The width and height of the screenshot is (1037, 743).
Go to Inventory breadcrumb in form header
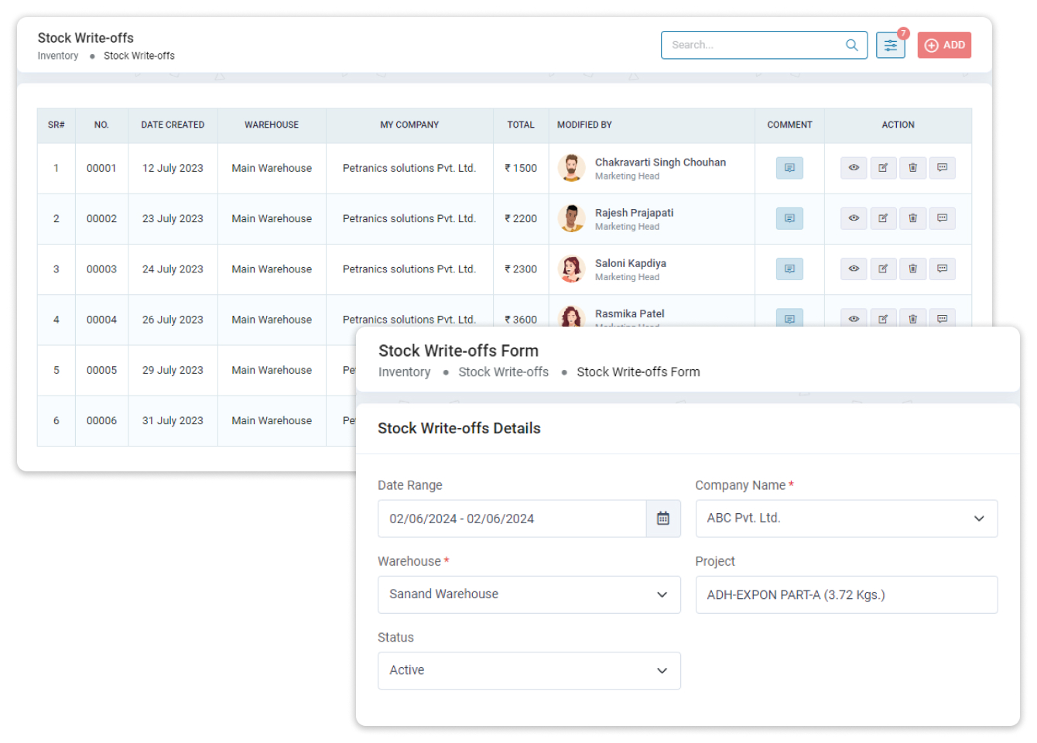point(404,372)
